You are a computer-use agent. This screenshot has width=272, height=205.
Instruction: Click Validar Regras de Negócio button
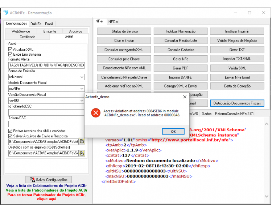point(237,40)
